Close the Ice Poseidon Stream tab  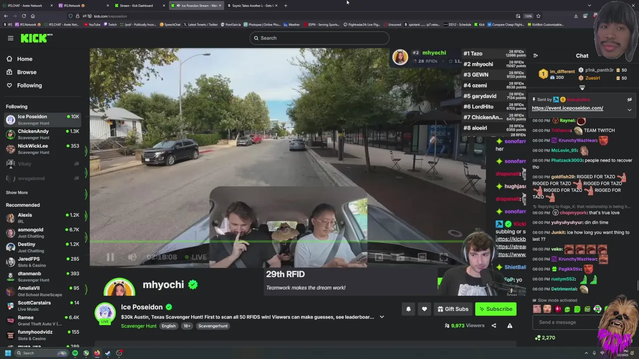point(220,5)
